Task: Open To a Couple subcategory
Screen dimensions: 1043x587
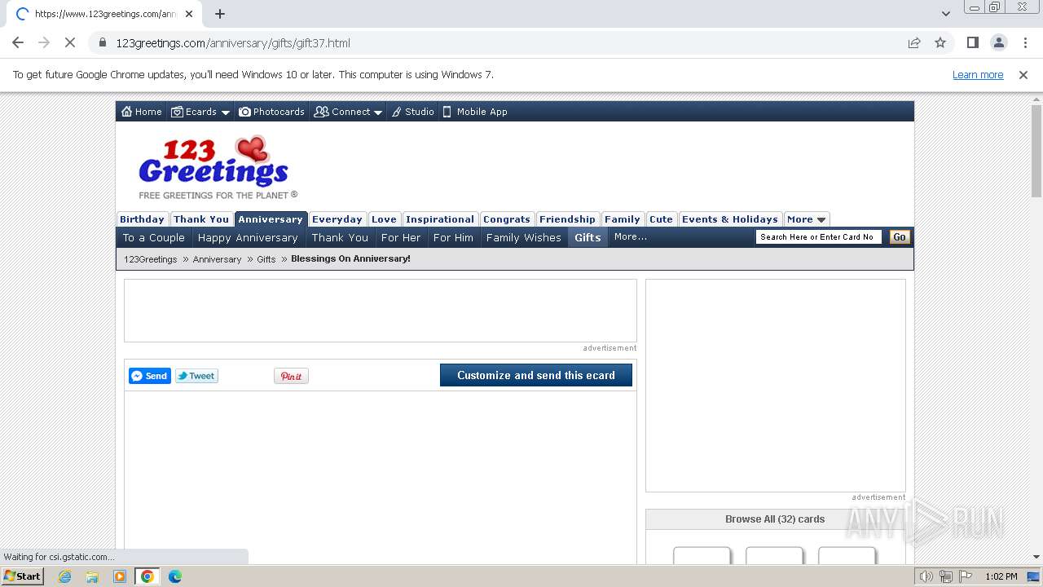Action: 154,237
